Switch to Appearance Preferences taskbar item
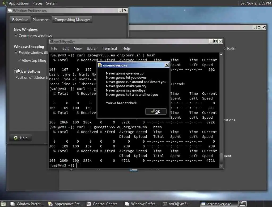Viewport: 272px width, 207px height. coord(66,204)
